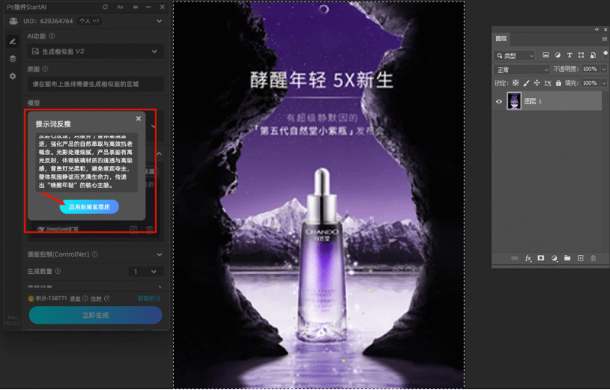Screen dimensions: 610x390
Task: Click the 图层 1 layer thumbnail
Action: click(x=514, y=101)
